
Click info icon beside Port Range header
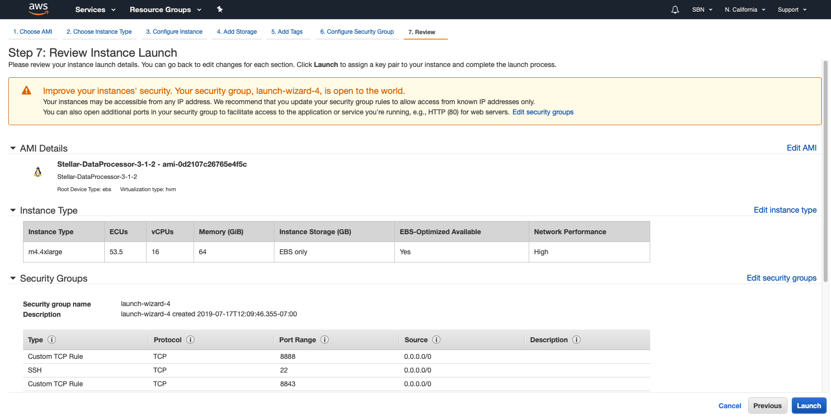pyautogui.click(x=324, y=340)
